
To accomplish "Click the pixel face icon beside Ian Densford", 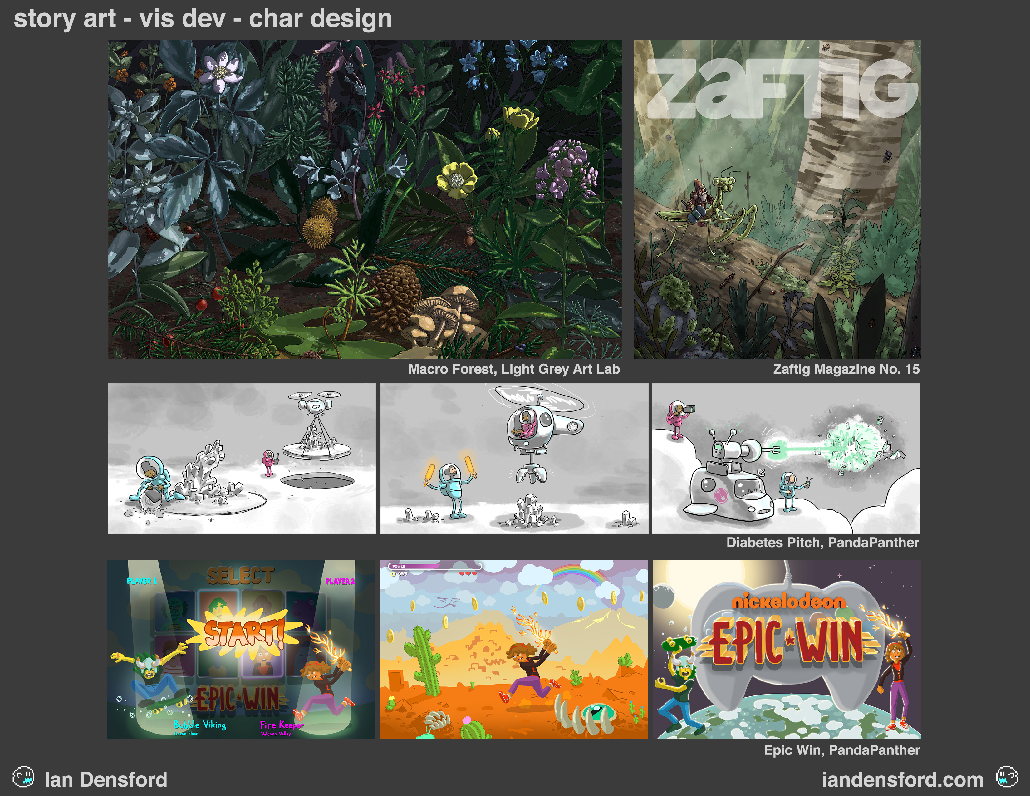I will coord(23,777).
